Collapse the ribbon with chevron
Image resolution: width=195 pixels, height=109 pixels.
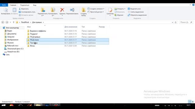click(190, 5)
